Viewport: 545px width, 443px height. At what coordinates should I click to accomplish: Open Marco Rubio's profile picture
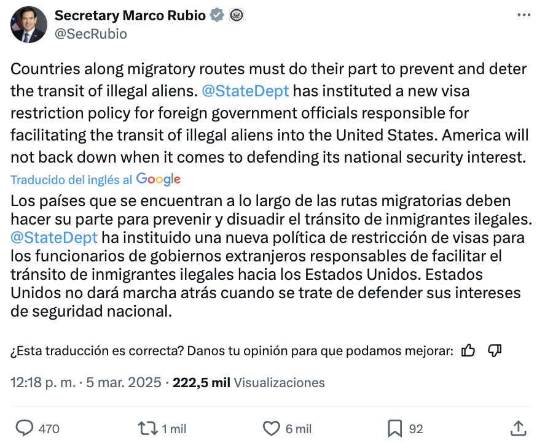(x=29, y=25)
